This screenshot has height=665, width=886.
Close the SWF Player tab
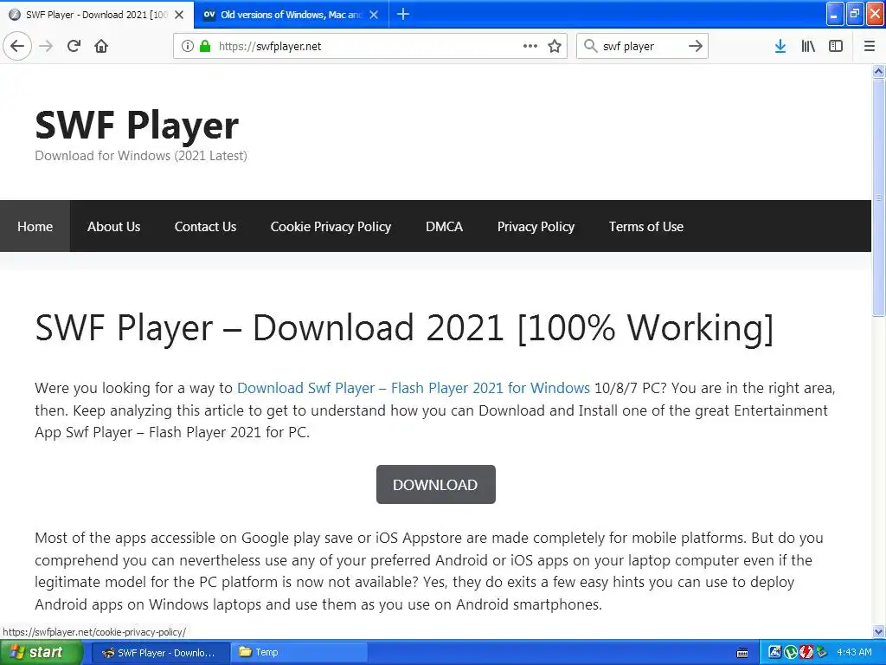(179, 15)
